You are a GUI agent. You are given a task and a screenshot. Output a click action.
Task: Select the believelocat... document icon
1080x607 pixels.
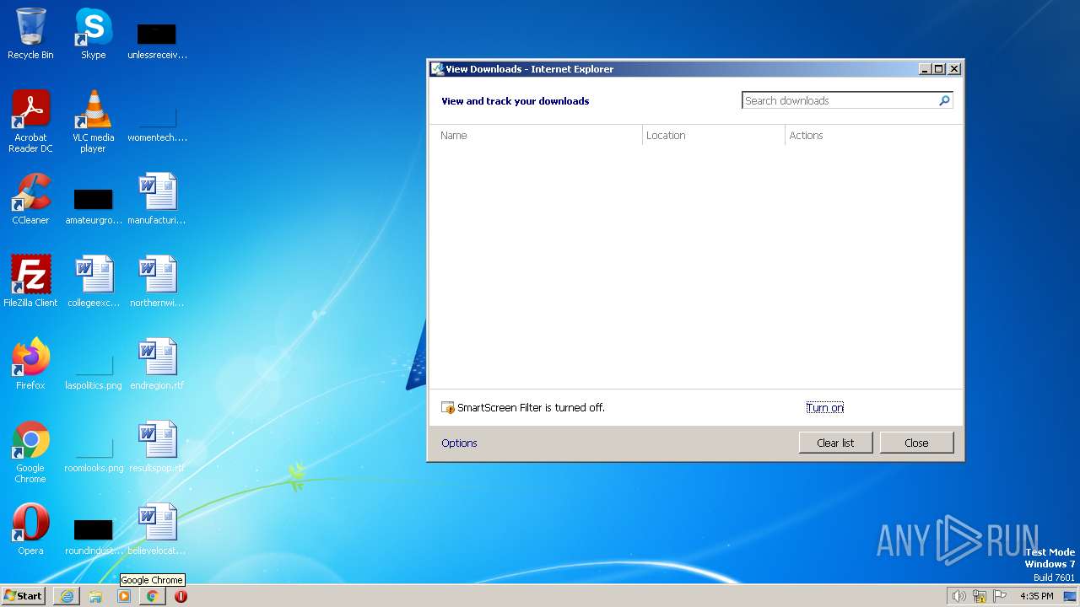(157, 529)
